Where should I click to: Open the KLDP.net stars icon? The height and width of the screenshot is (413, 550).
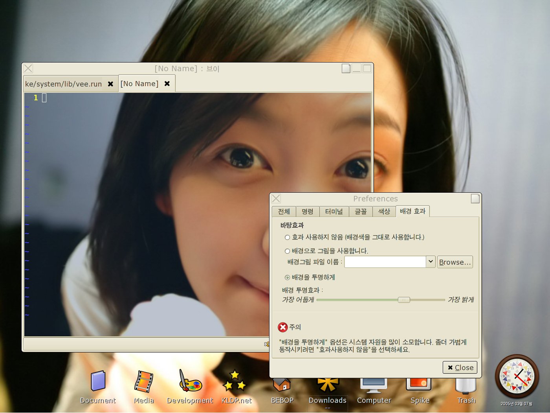tap(236, 381)
